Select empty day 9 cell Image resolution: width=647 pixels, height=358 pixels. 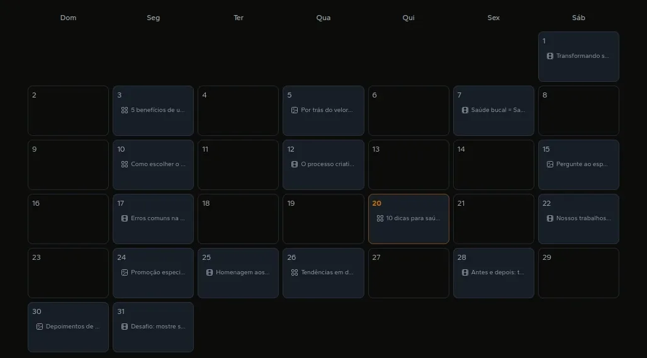click(68, 165)
